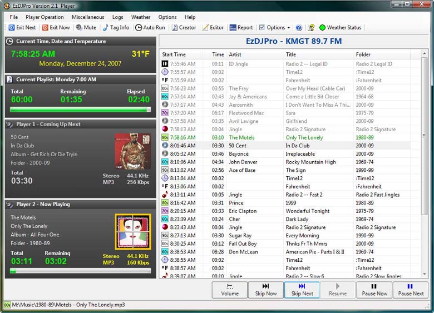The height and width of the screenshot is (313, 434).
Task: Click the green Weather Status indicator
Action: [x=322, y=28]
